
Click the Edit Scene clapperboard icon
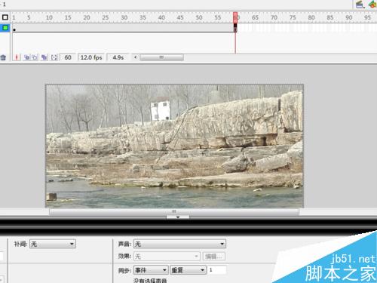click(x=360, y=5)
